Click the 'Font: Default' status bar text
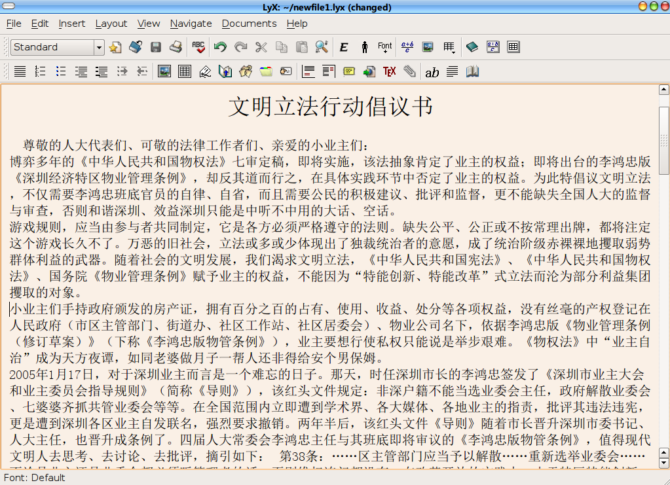Image resolution: width=670 pixels, height=485 pixels. point(34,478)
